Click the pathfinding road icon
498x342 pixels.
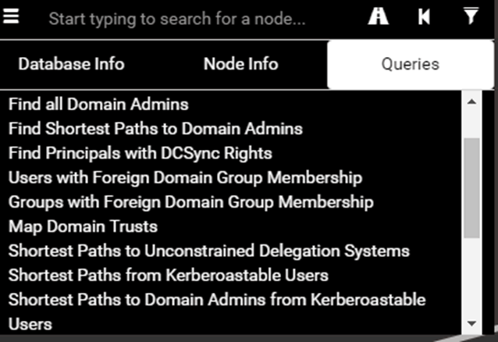pos(378,16)
